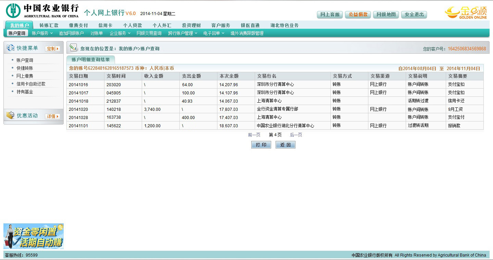
Task: Click the location breadcrumb icon
Action: pos(73,48)
